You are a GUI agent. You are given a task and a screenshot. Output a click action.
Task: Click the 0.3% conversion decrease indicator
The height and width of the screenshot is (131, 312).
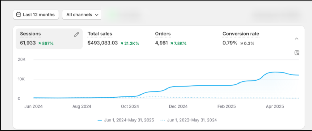point(247,43)
